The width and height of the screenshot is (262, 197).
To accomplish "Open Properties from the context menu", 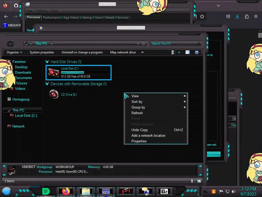I will click(x=156, y=141).
